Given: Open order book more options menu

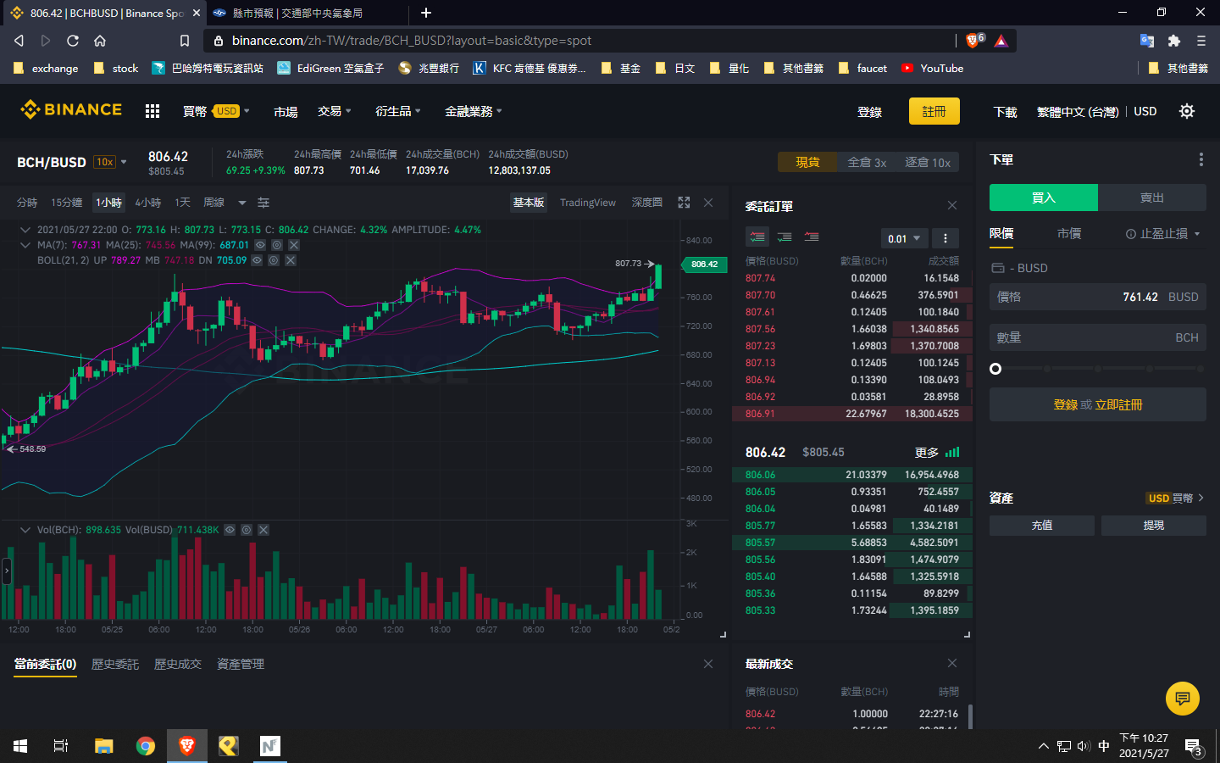Looking at the screenshot, I should (x=945, y=238).
